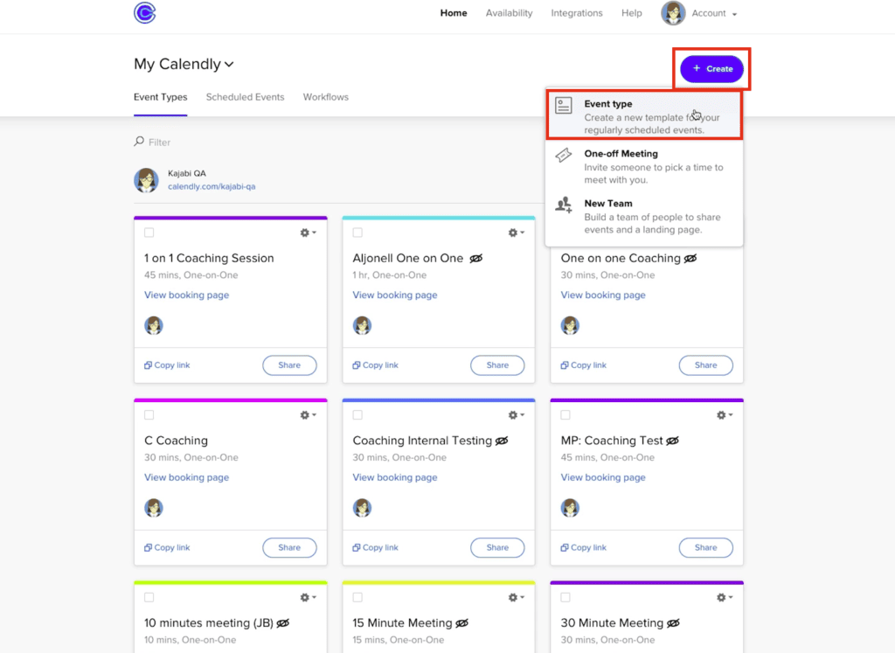Click Kajabi QA profile avatar
The width and height of the screenshot is (895, 653).
coord(146,180)
